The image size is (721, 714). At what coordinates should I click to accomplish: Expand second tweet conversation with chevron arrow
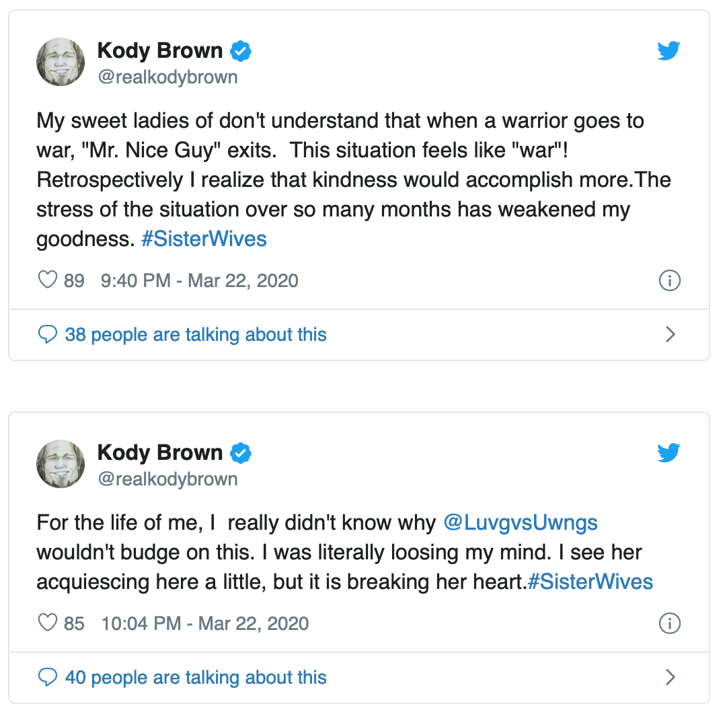[x=670, y=677]
